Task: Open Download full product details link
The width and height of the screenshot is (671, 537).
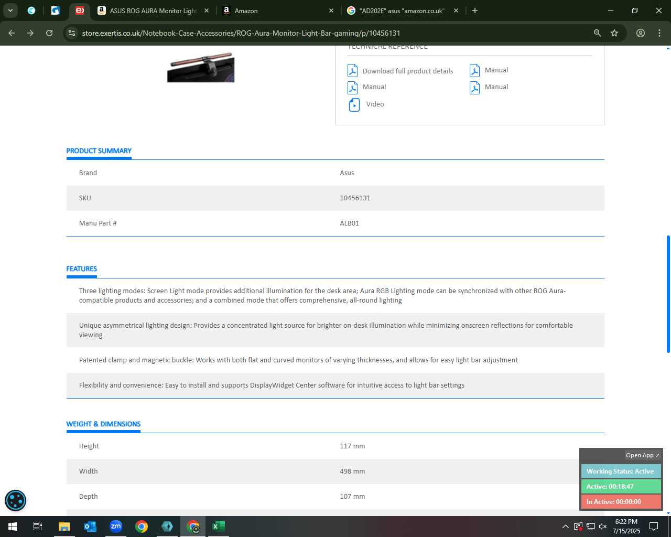Action: point(408,71)
